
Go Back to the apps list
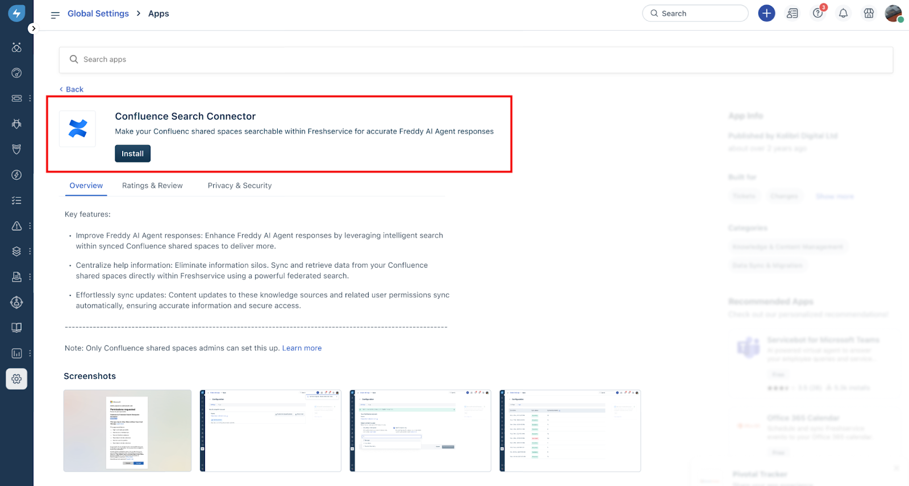point(72,89)
